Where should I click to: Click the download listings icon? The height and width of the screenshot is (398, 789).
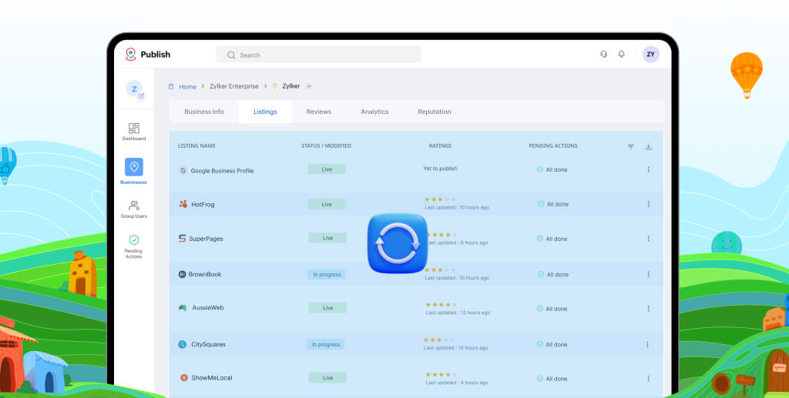[648, 146]
